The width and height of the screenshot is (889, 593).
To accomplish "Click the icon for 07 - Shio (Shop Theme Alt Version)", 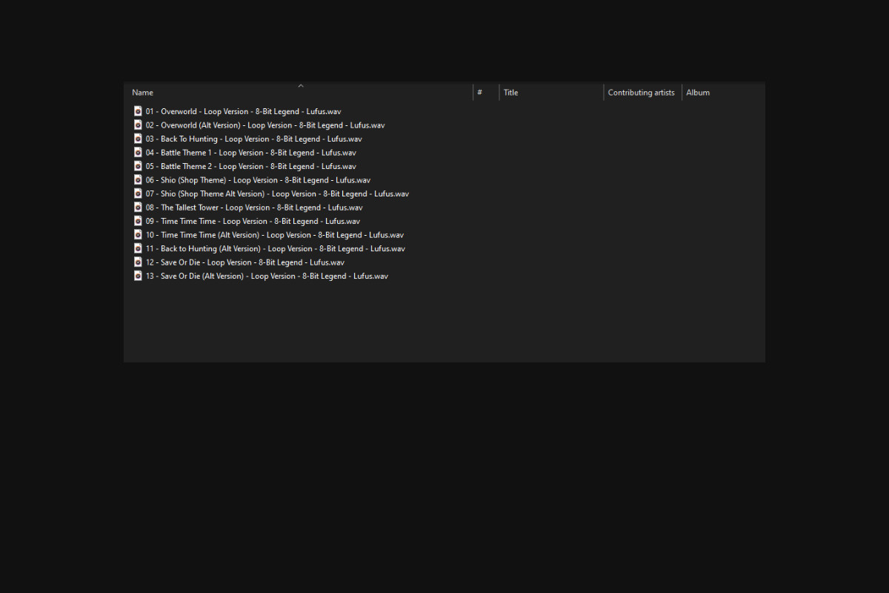I will click(x=137, y=193).
